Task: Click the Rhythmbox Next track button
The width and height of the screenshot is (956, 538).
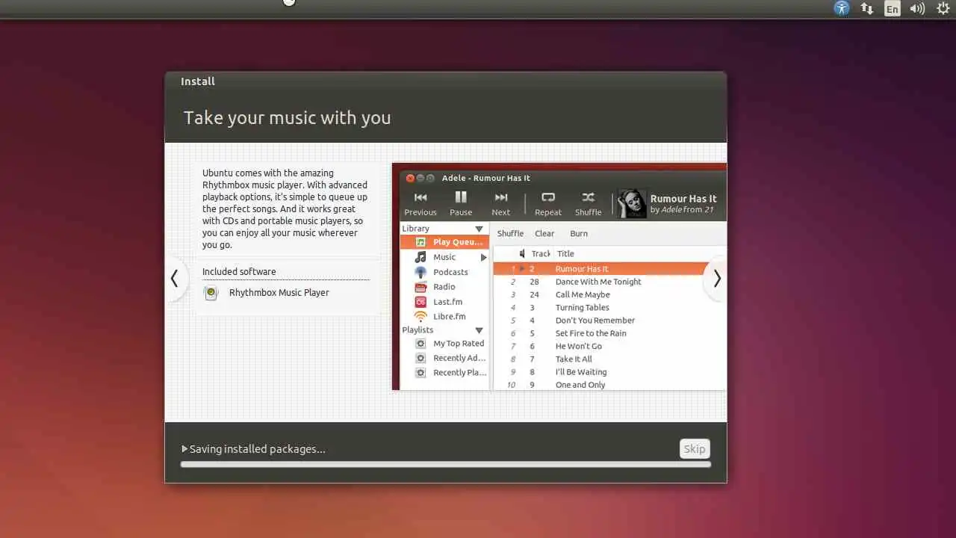Action: tap(501, 203)
